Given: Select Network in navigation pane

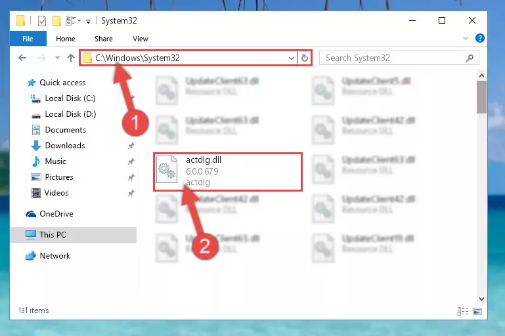Looking at the screenshot, I should [55, 256].
